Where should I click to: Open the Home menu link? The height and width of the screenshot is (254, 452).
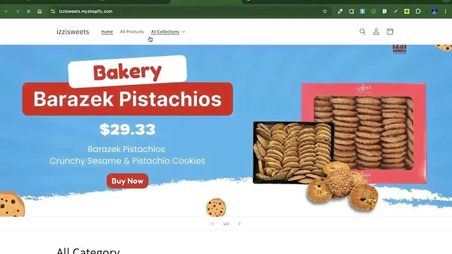coord(107,31)
